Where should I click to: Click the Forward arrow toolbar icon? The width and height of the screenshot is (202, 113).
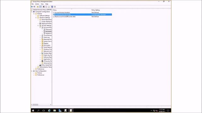(x=34, y=7)
